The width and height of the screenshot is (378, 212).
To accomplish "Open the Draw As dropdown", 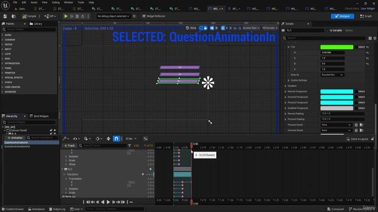I will [332, 75].
